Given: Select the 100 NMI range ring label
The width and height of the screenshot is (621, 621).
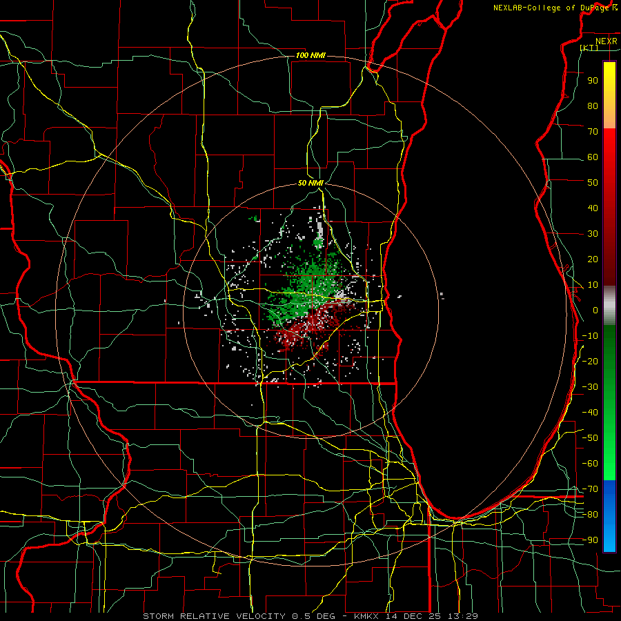Looking at the screenshot, I should [310, 55].
